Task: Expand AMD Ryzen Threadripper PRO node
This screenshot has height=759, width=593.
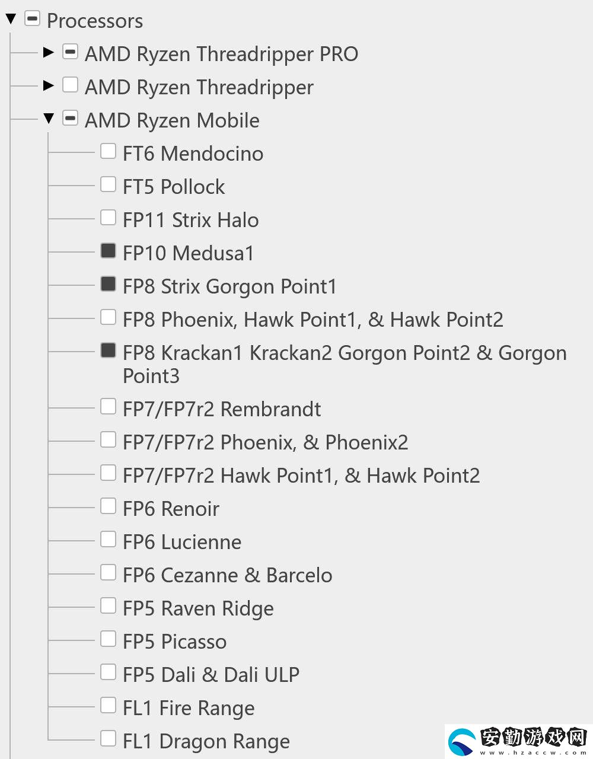Action: (49, 53)
